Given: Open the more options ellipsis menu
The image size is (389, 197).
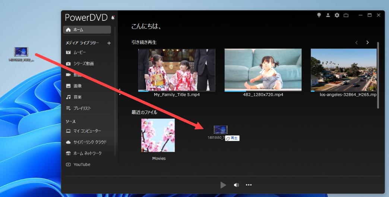Looking at the screenshot, I should tap(249, 185).
